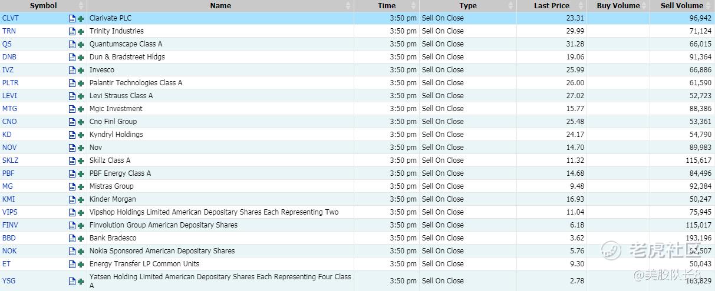Select the 'Kyndryl Holdings' name cell
This screenshot has height=291, width=715.
coord(220,135)
